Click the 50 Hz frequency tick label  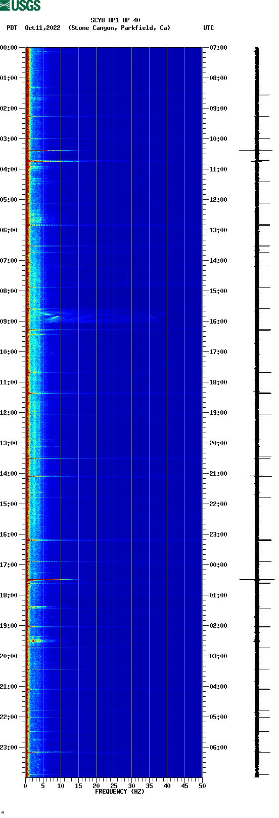click(202, 786)
